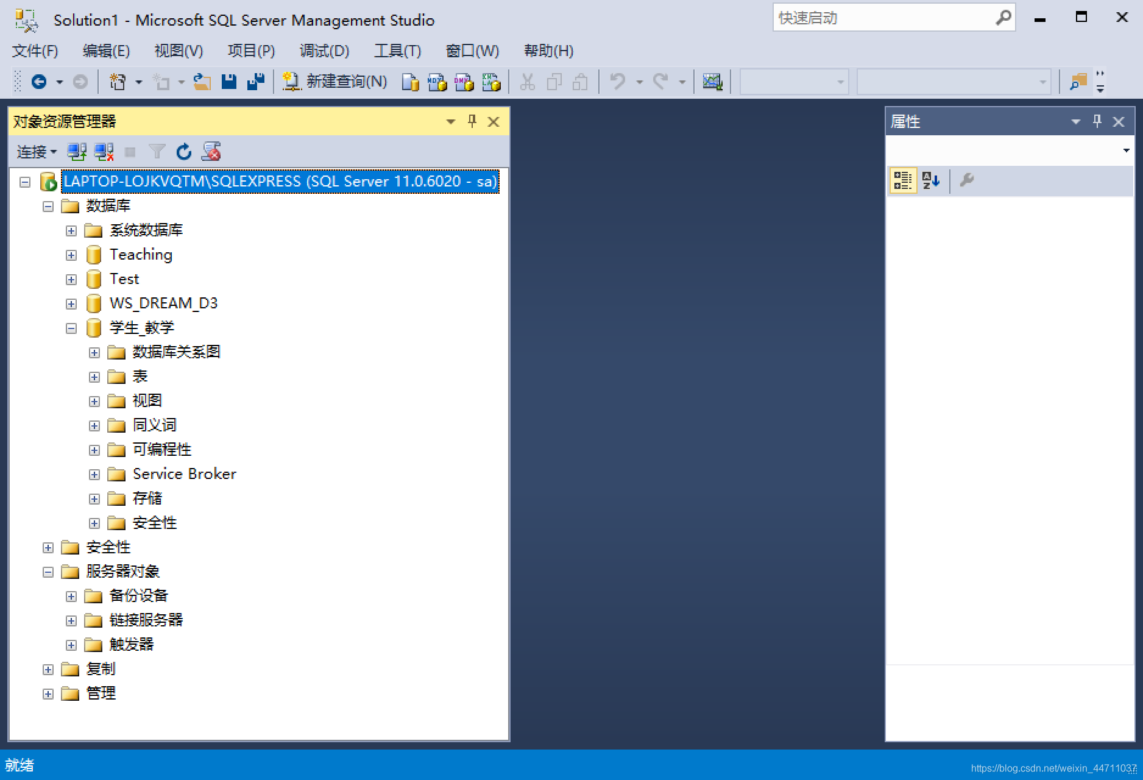Open the 编辑(E) menu

(107, 51)
